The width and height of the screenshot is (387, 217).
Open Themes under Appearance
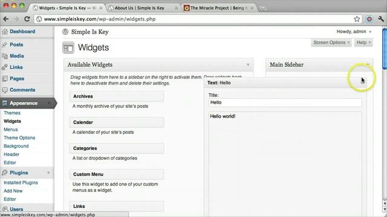coord(12,113)
